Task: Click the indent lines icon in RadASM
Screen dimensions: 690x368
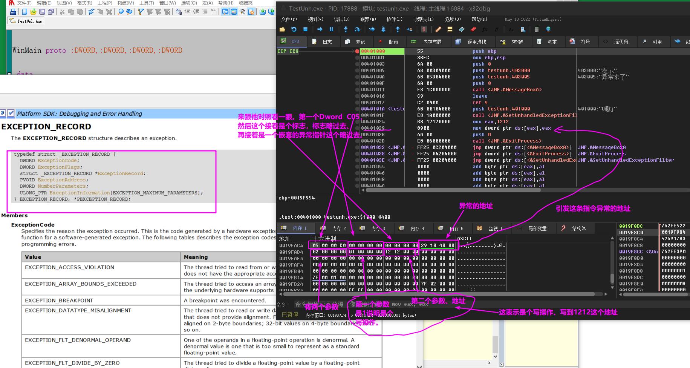Action: click(x=187, y=12)
